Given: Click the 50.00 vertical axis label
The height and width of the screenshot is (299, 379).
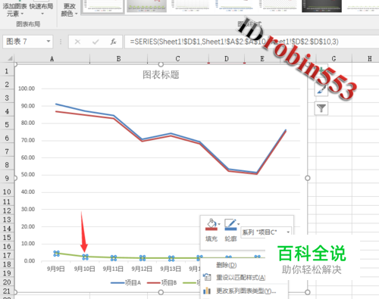Looking at the screenshot, I should pyautogui.click(x=28, y=175).
